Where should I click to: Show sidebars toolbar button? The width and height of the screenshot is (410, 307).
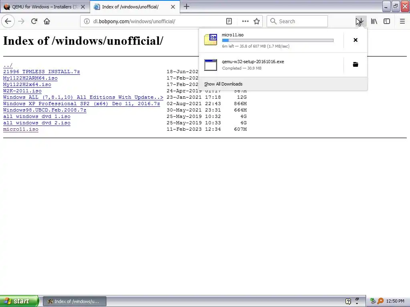[x=387, y=21]
